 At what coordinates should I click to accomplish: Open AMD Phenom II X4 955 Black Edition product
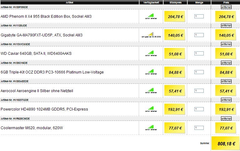pos(46,17)
